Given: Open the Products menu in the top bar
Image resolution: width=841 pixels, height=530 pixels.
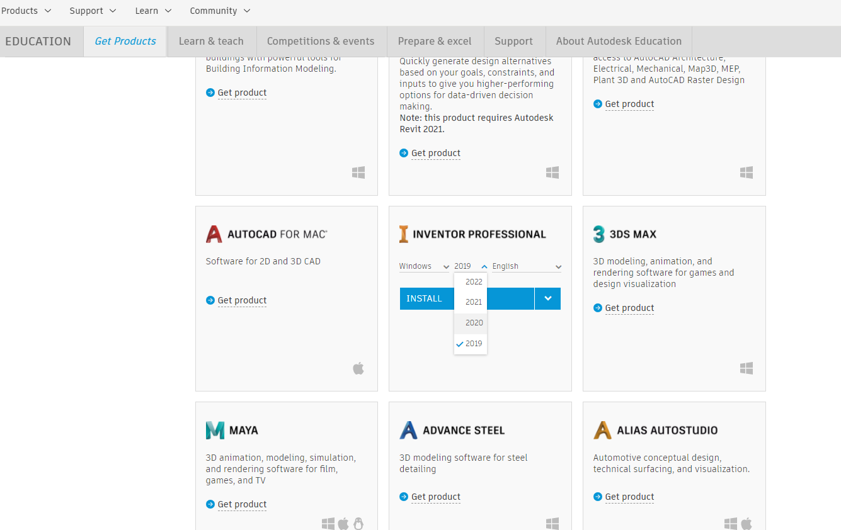Looking at the screenshot, I should (x=26, y=10).
